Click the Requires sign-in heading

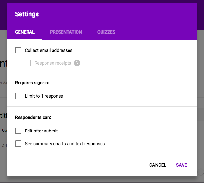tap(32, 83)
